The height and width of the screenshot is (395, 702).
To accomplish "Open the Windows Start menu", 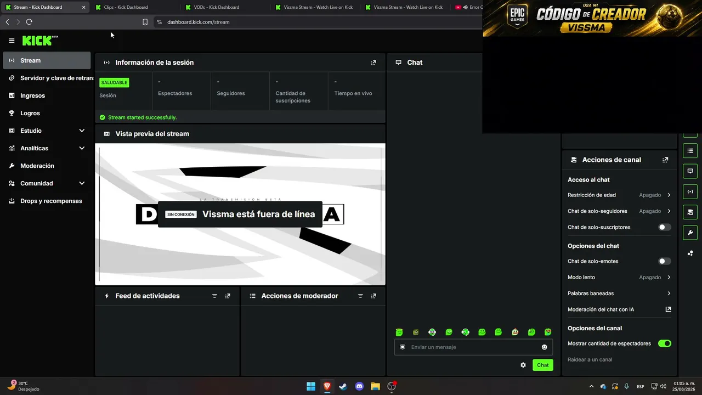I will tap(310, 386).
